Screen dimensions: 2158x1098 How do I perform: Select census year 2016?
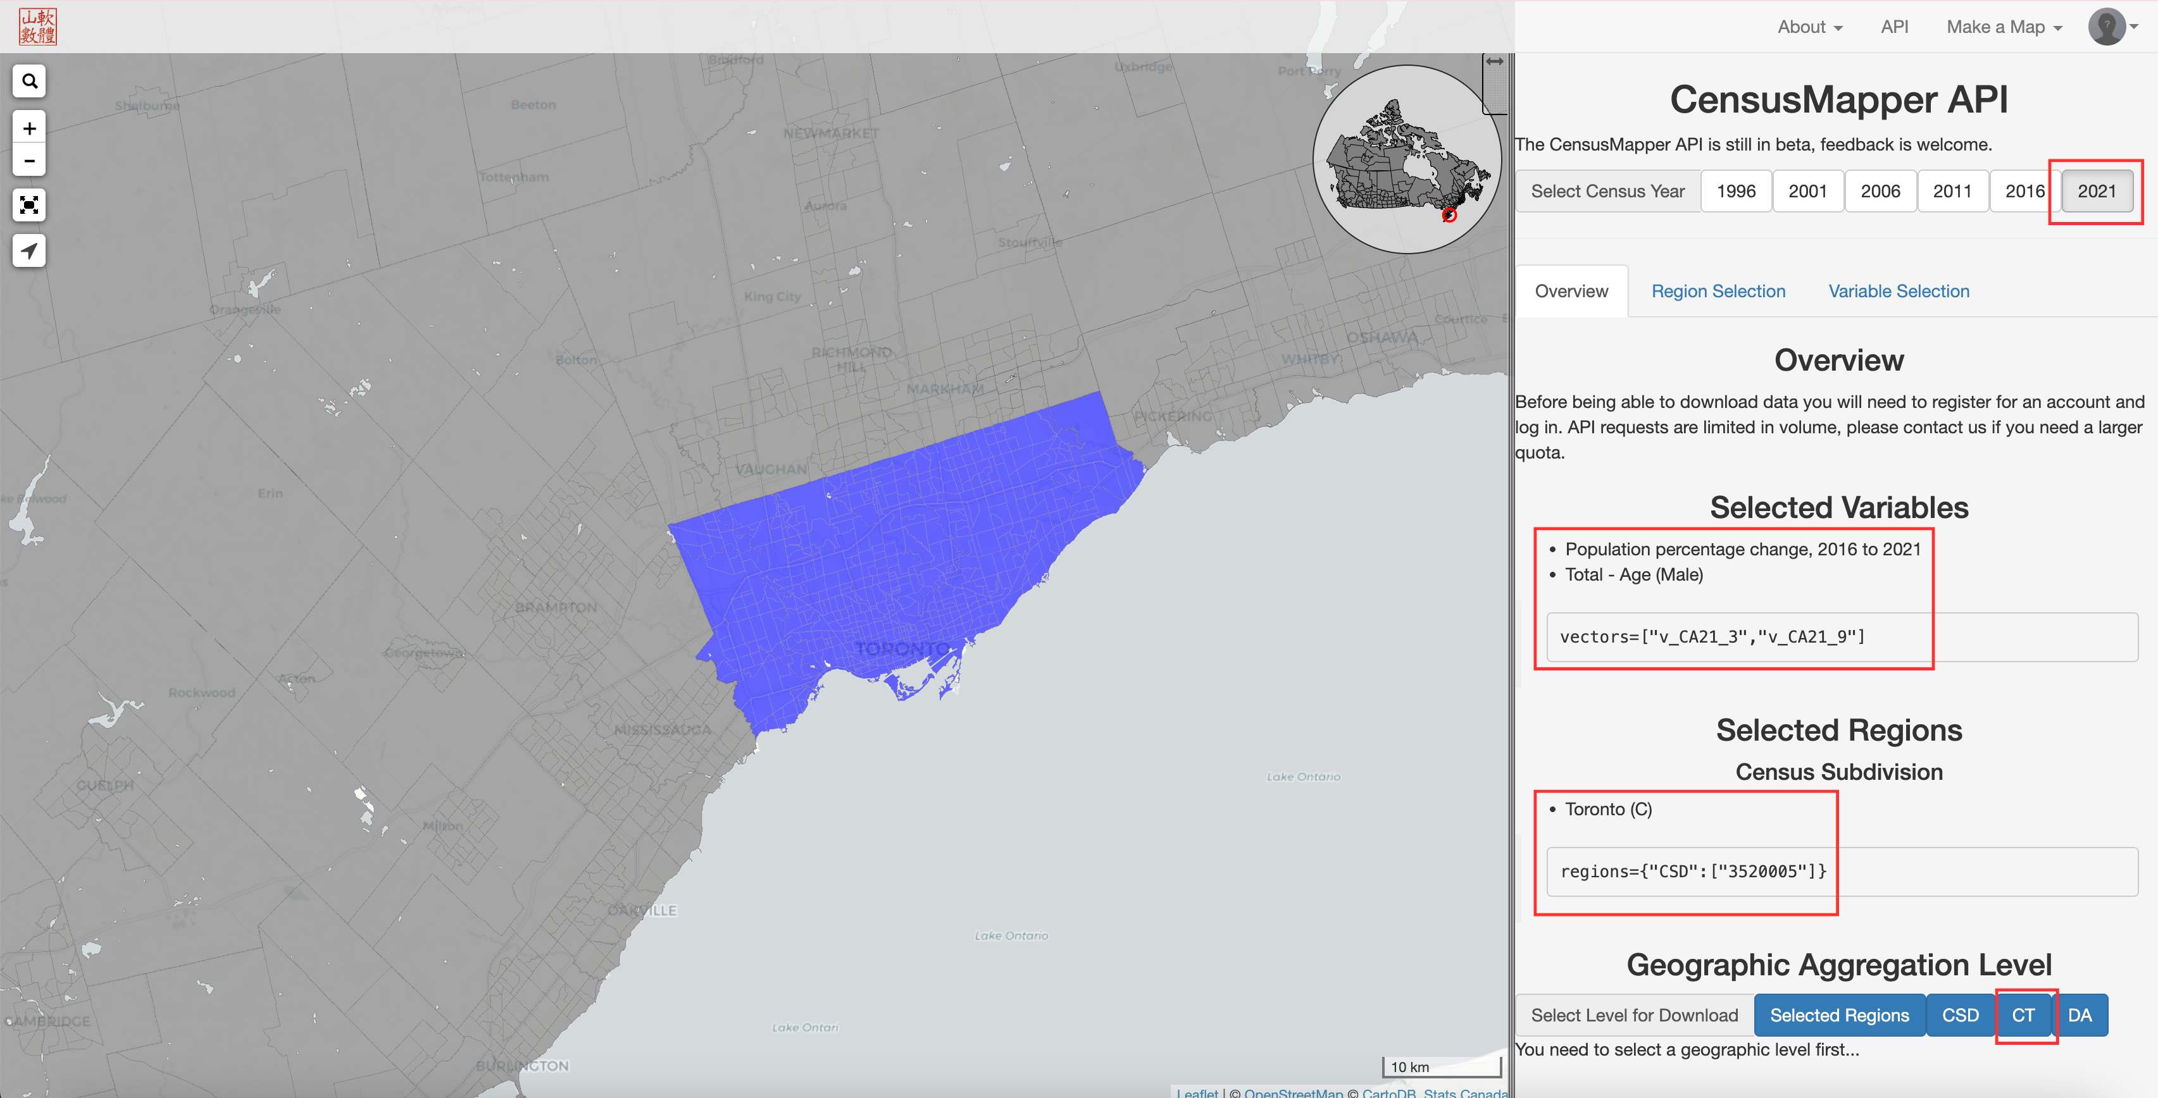pyautogui.click(x=2025, y=191)
